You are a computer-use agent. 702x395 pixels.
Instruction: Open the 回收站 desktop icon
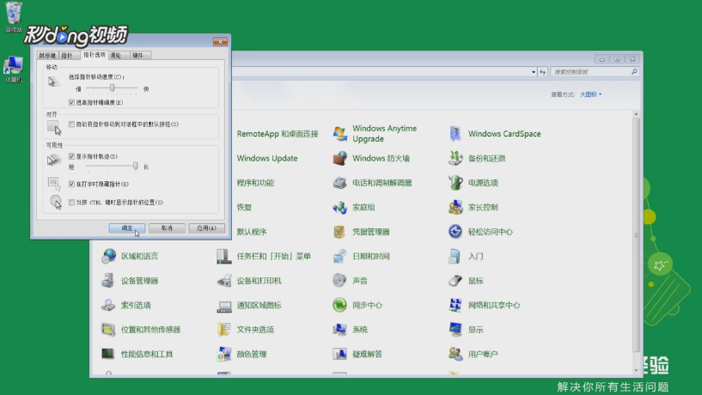tap(14, 14)
